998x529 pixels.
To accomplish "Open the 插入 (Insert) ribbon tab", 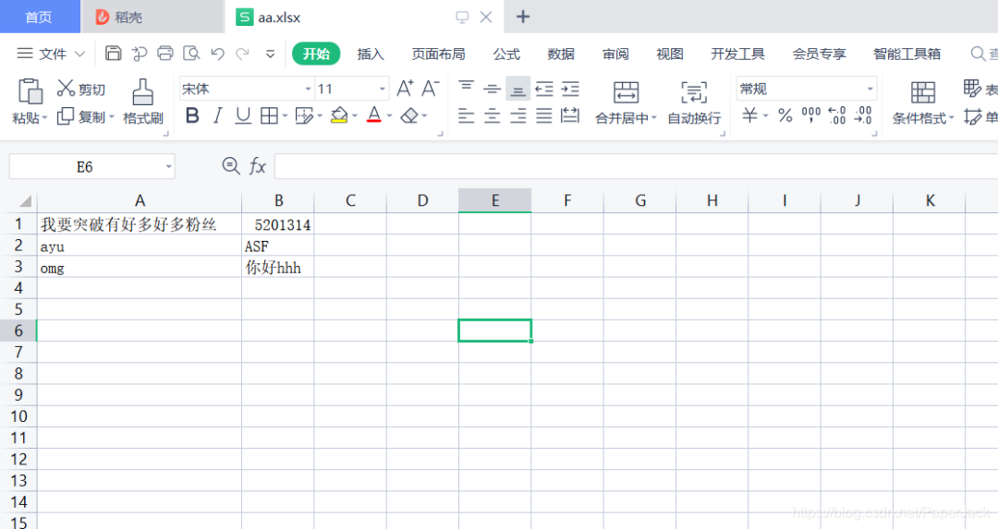I will point(371,54).
